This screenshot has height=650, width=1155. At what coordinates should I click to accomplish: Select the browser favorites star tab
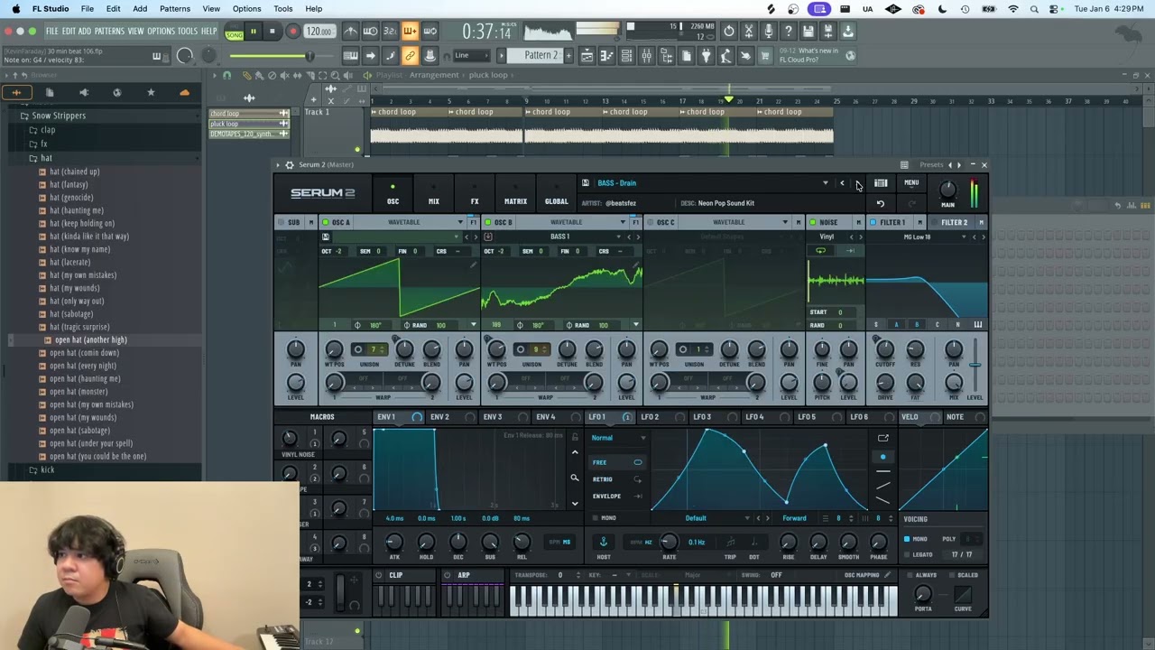pyautogui.click(x=151, y=92)
